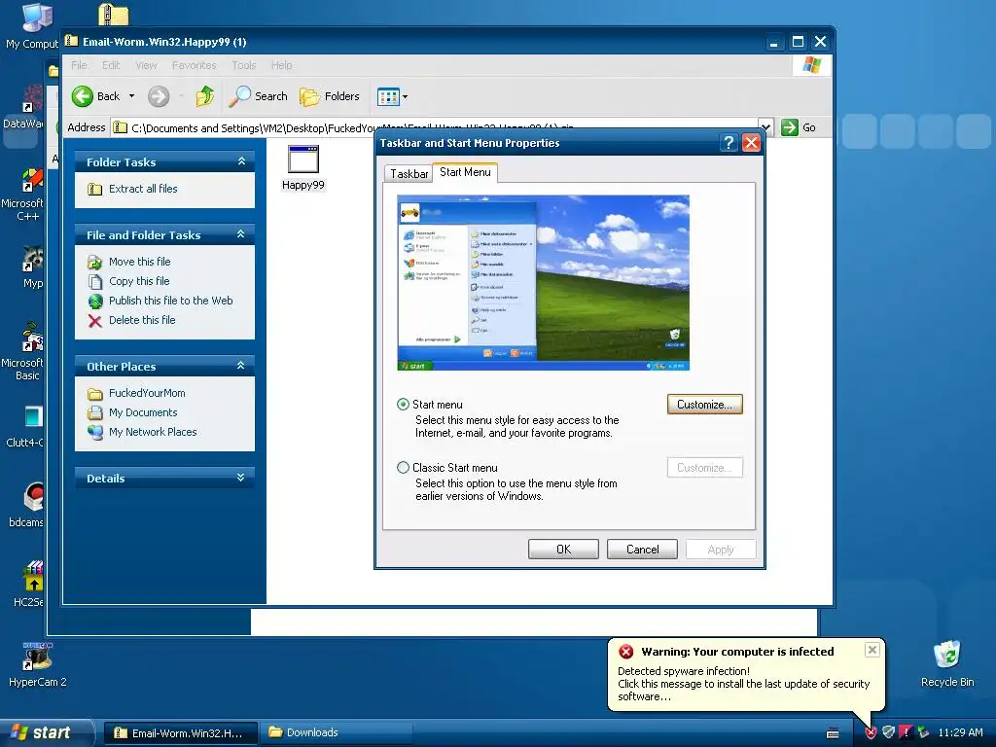Click the Go button beside address bar

(x=799, y=127)
